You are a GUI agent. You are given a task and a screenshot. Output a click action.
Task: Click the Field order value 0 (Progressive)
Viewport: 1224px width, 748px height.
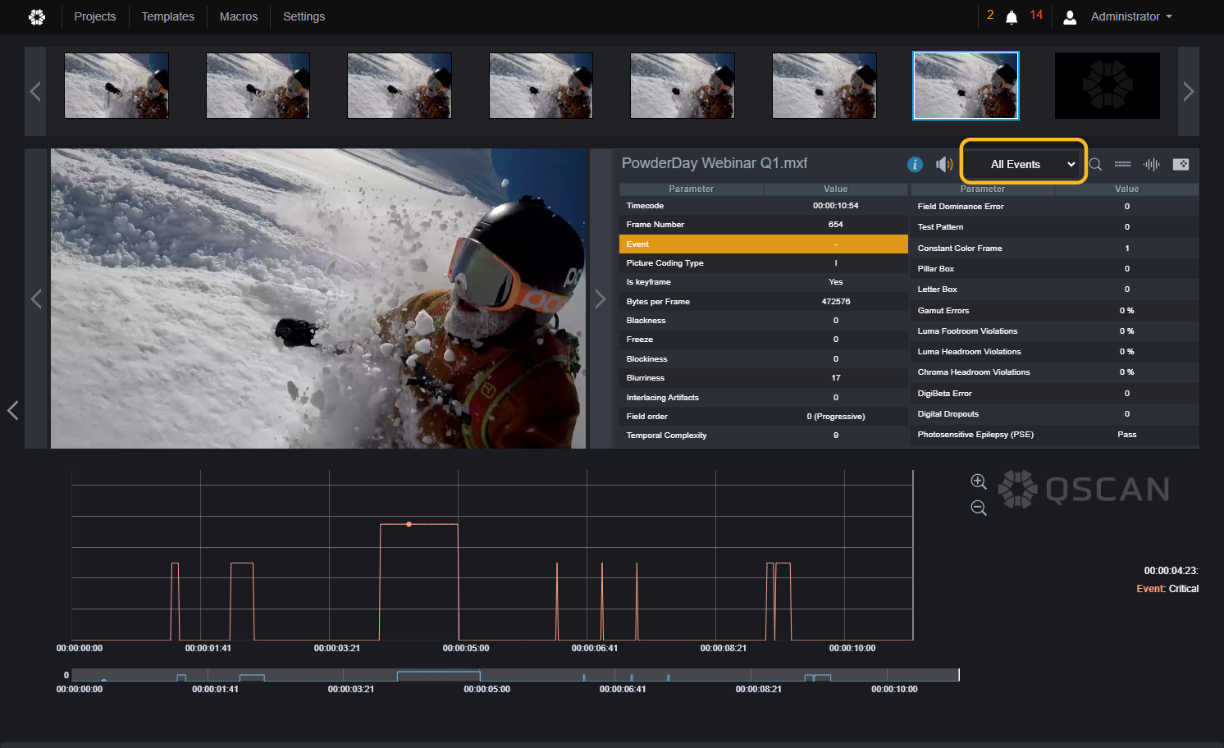click(836, 417)
